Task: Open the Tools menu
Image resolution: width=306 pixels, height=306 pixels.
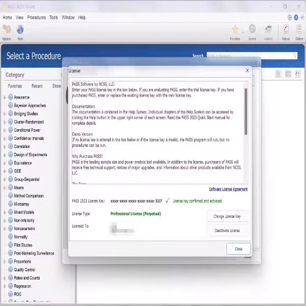Action: (x=53, y=18)
